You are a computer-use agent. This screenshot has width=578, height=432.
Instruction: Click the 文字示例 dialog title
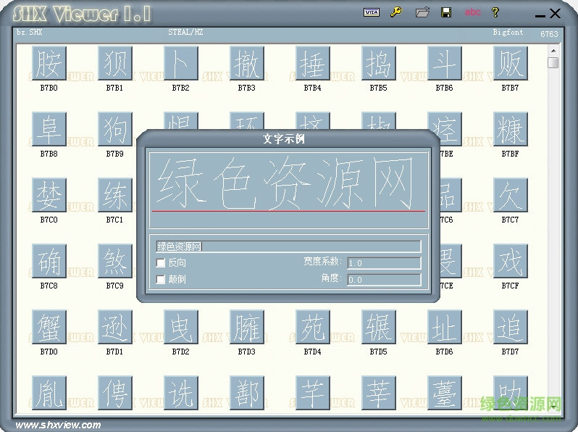(x=284, y=139)
